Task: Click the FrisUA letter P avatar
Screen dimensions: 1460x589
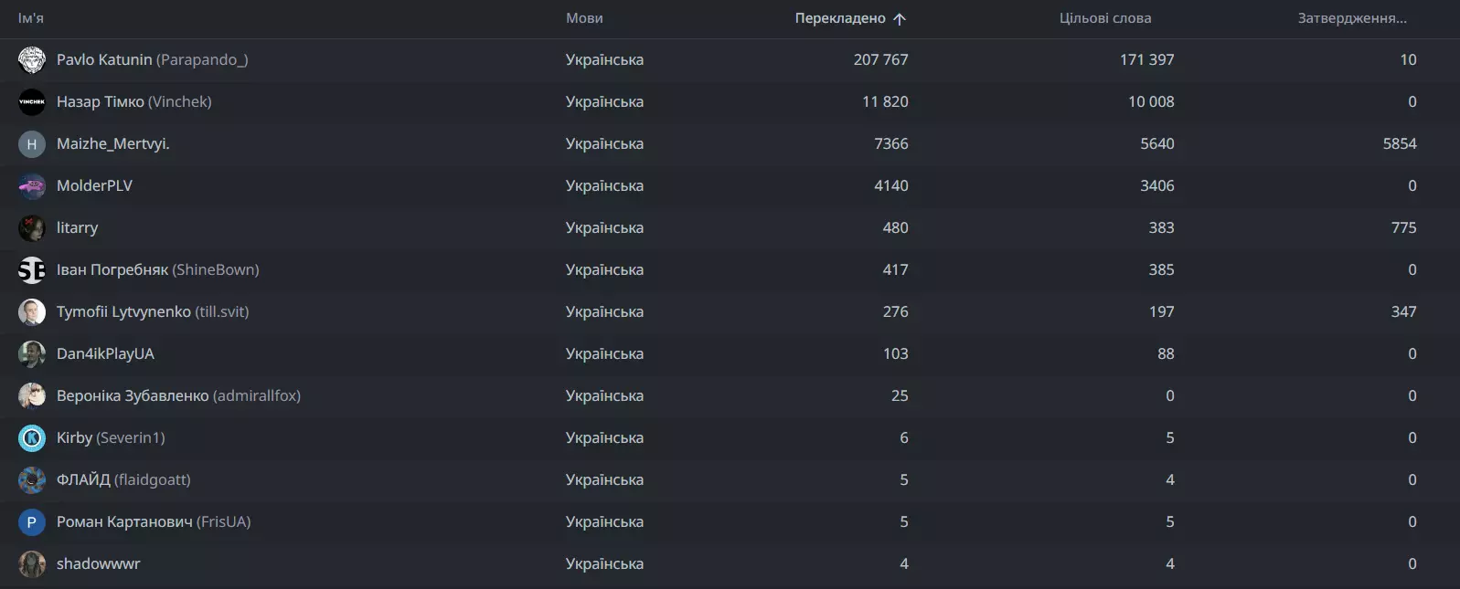Action: 32,522
